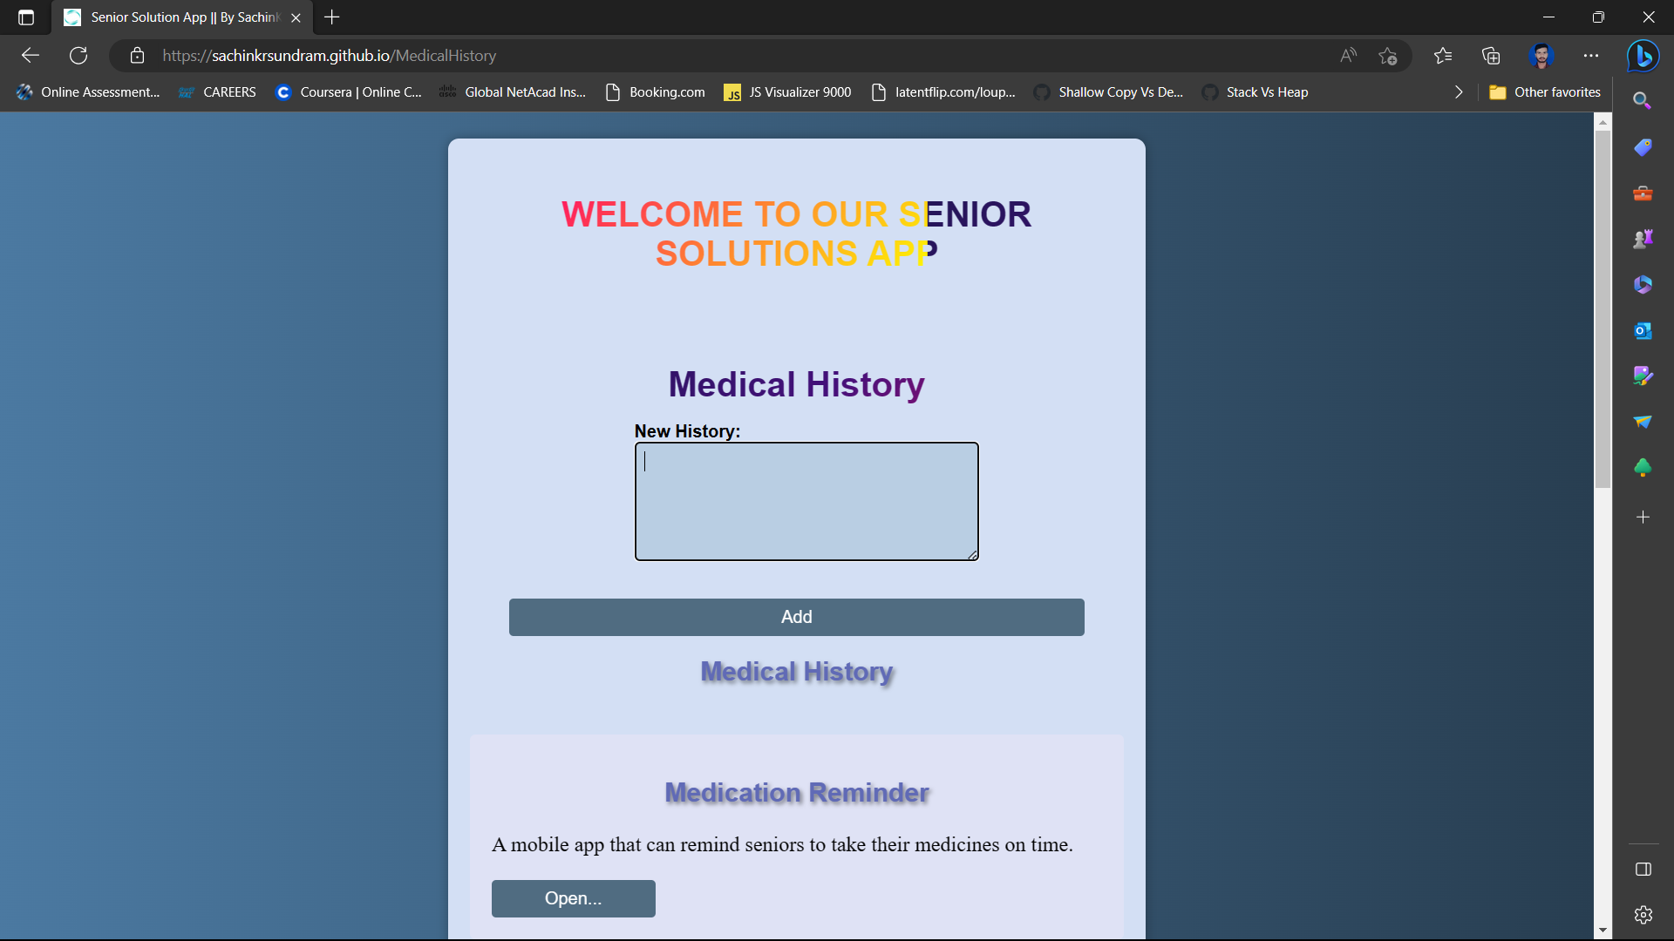
Task: Open Search in the Edge sidebar
Action: [1643, 100]
